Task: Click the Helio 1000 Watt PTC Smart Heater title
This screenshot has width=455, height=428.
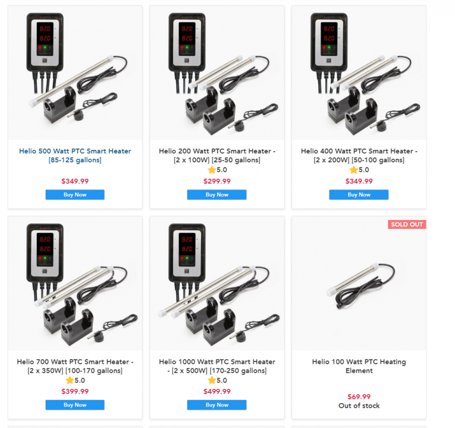Action: tap(217, 366)
